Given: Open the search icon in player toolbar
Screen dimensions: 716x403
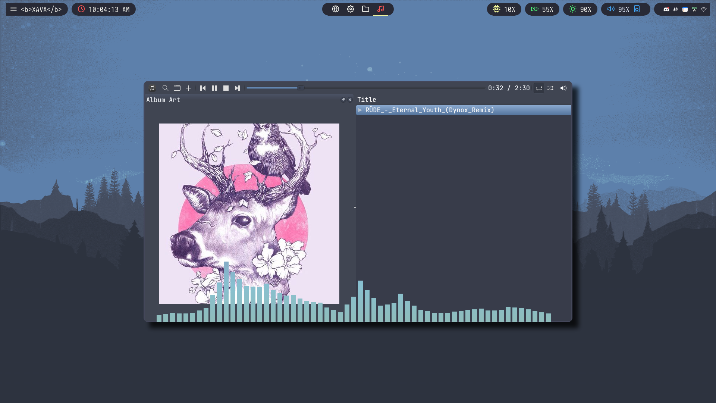Looking at the screenshot, I should pos(165,88).
